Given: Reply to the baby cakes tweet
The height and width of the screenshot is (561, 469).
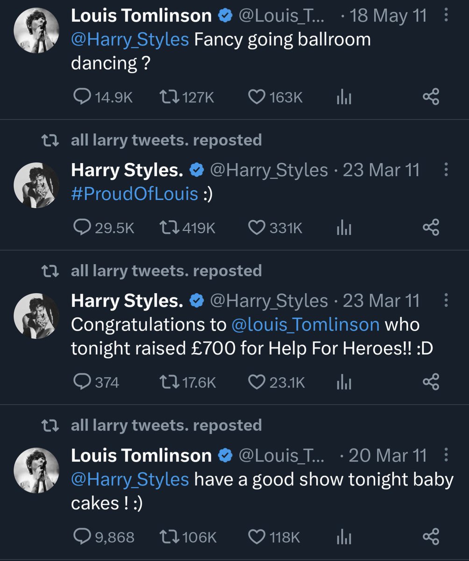Looking at the screenshot, I should [83, 537].
